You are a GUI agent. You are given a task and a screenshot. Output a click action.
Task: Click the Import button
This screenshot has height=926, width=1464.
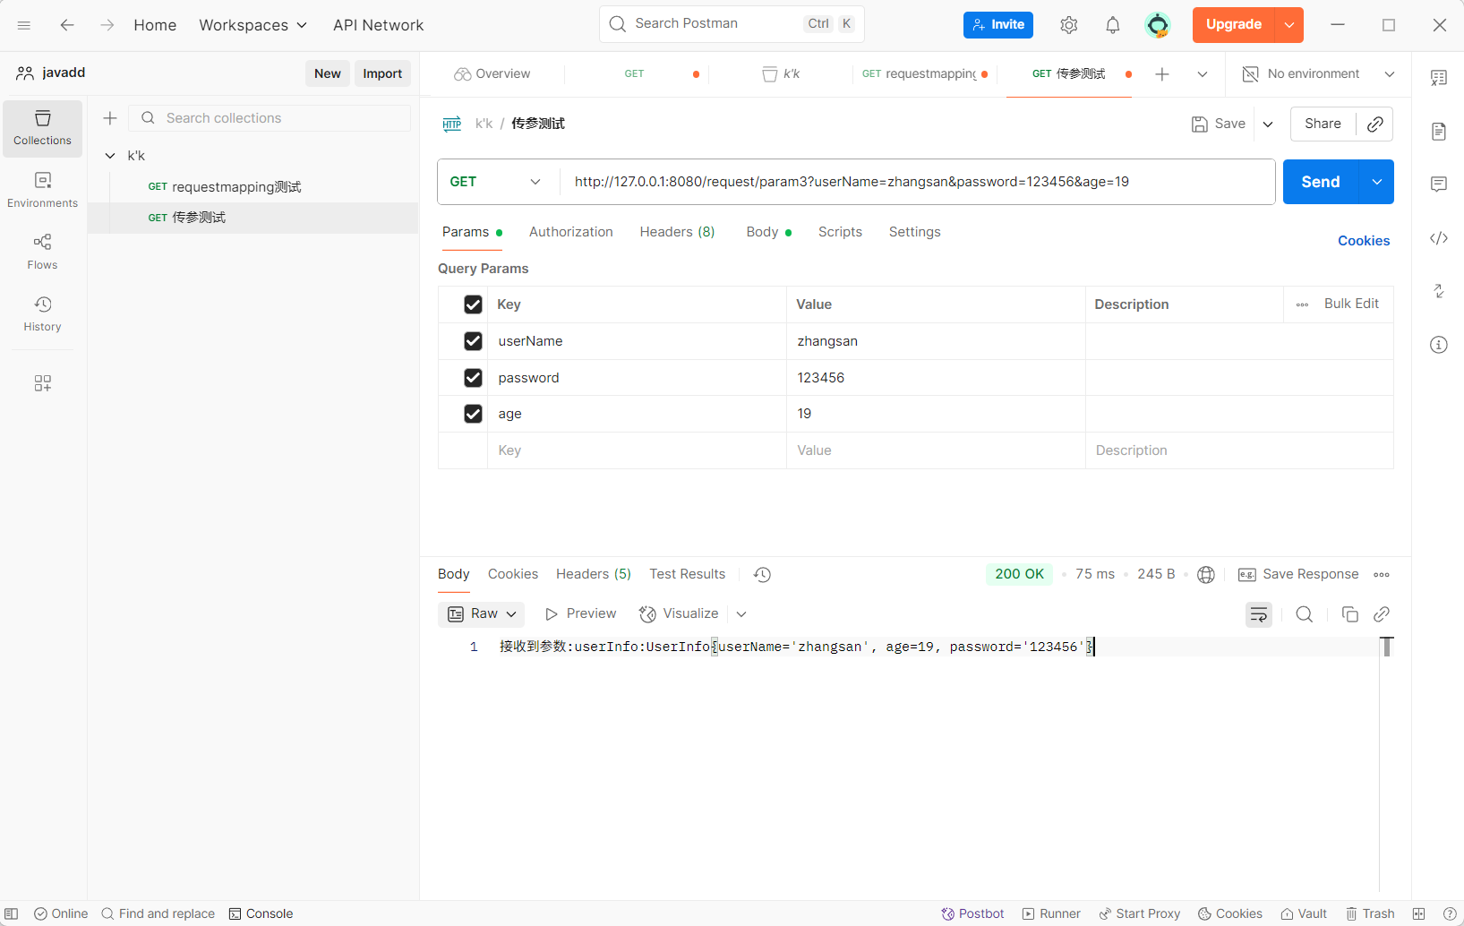(x=382, y=73)
